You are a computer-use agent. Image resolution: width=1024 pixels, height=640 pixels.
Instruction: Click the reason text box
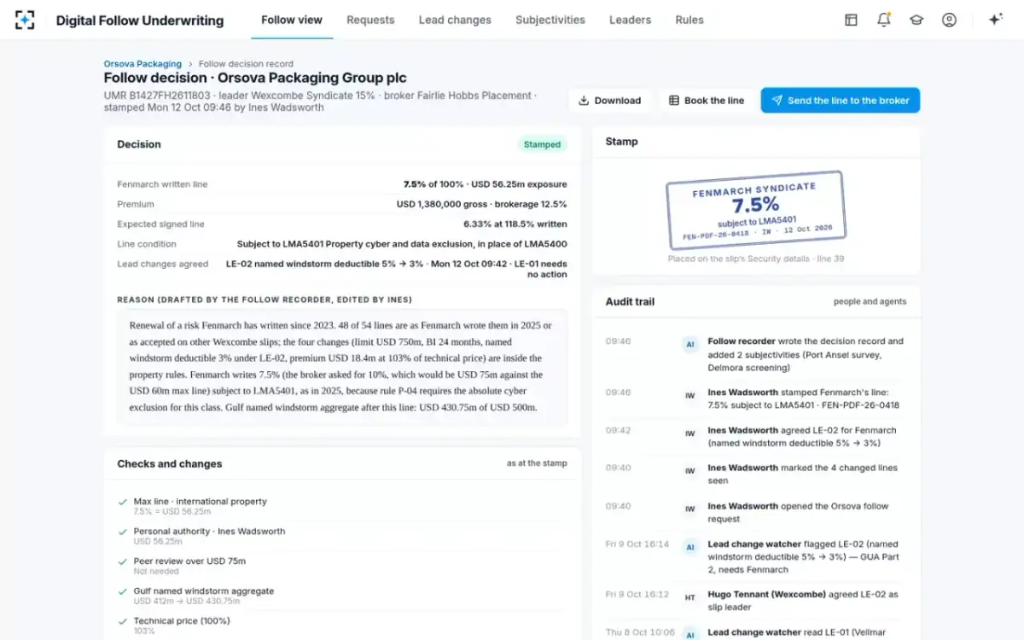click(x=342, y=366)
